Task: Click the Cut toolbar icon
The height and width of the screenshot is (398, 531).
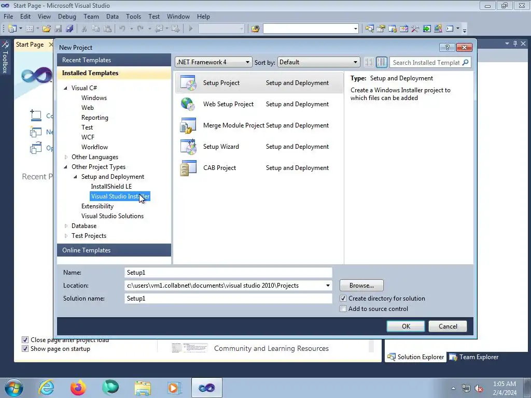Action: pyautogui.click(x=85, y=29)
